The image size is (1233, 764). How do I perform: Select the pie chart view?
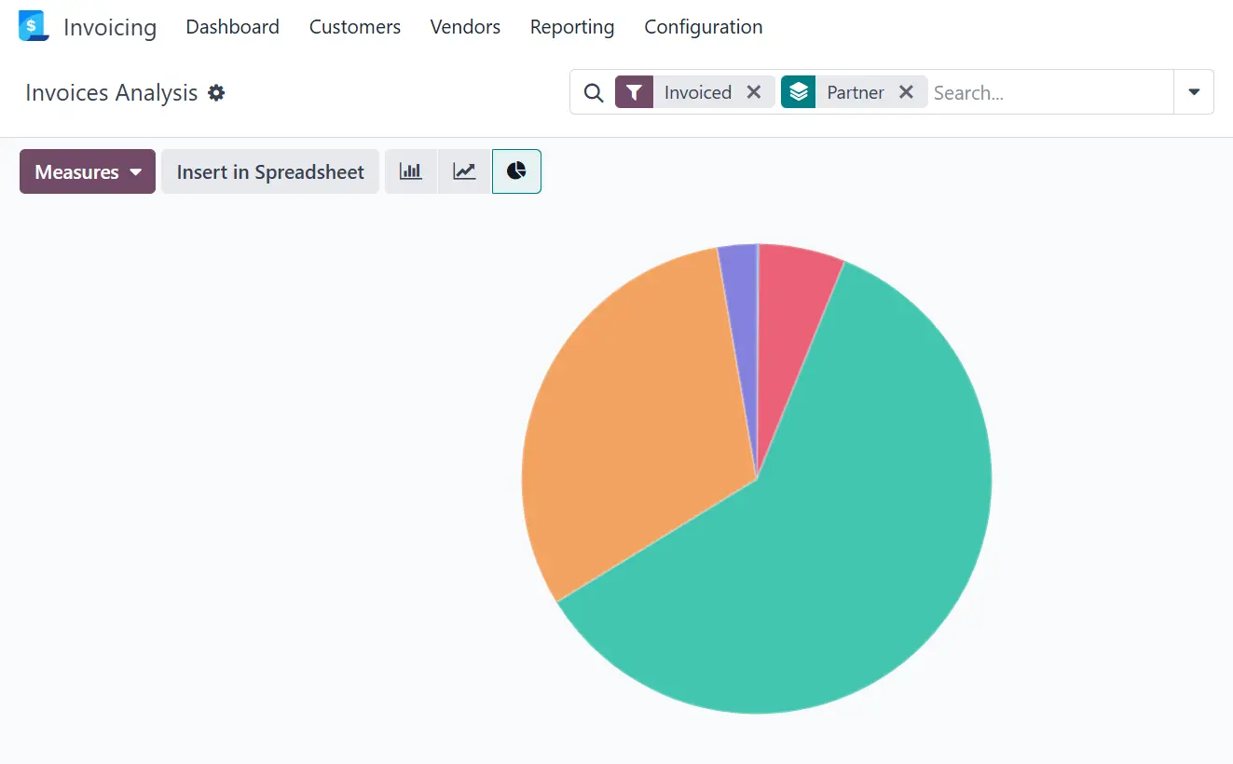tap(516, 171)
